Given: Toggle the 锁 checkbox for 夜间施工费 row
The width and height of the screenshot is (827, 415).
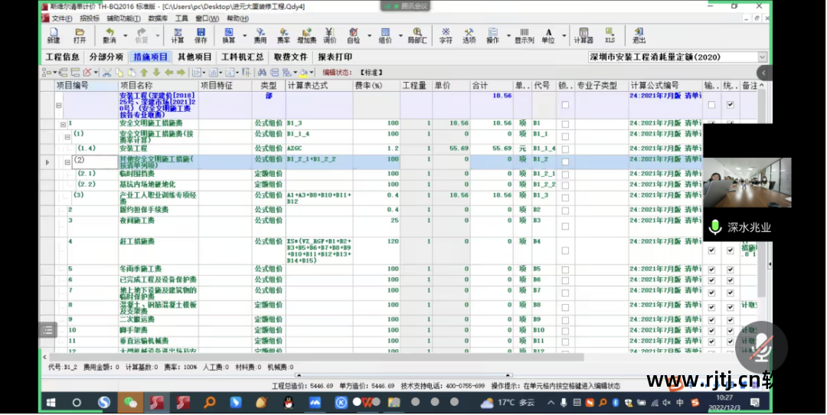Looking at the screenshot, I should 565,225.
